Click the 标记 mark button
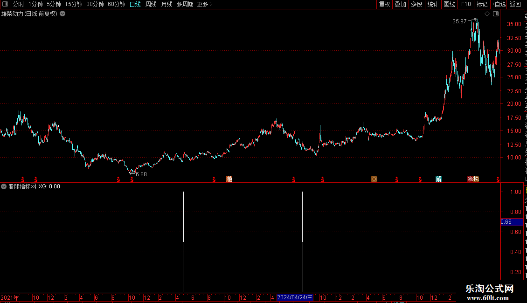The height and width of the screenshot is (303, 527). coord(482,4)
